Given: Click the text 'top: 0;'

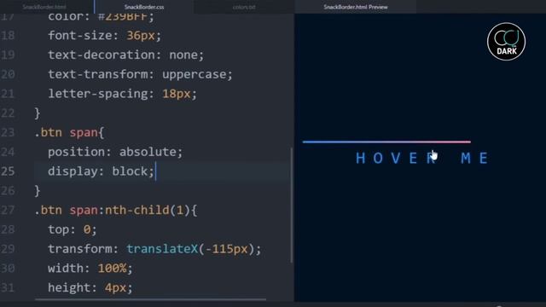Looking at the screenshot, I should [x=72, y=229].
